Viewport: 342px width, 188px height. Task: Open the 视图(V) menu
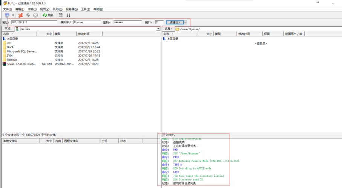[x=44, y=9]
